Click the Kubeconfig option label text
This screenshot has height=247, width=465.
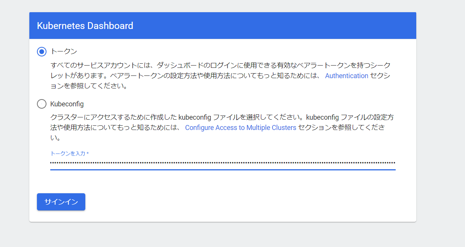click(x=67, y=104)
